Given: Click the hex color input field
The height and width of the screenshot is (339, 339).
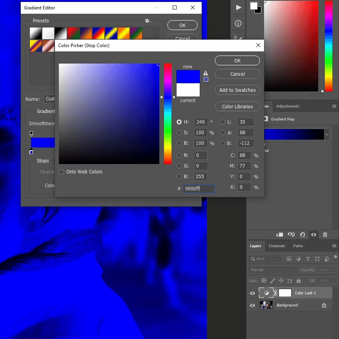Looking at the screenshot, I should coord(199,189).
